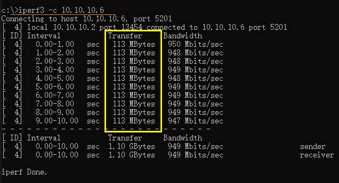Click the Transfer header inside the yellow box
This screenshot has width=339, height=183.
click(125, 36)
